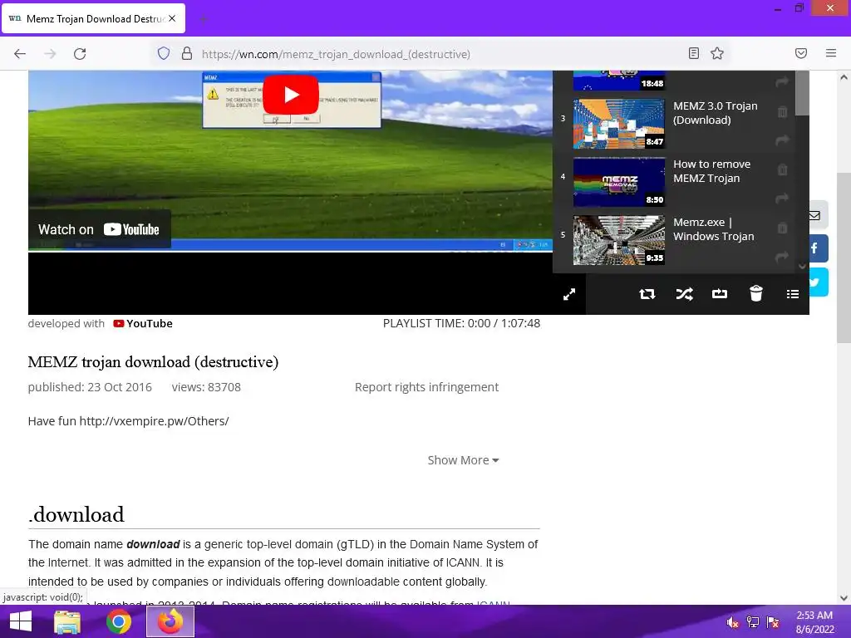Close the Memz Trojan Download tab
Screen dimensions: 851x638
(x=172, y=18)
